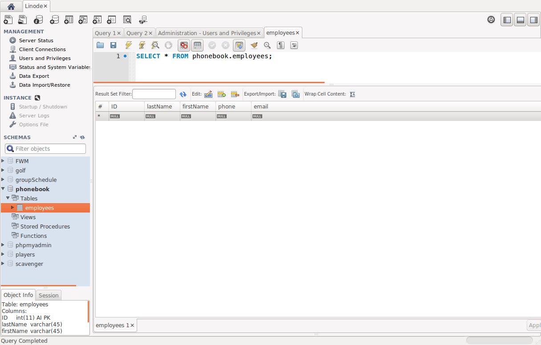Image resolution: width=541 pixels, height=345 pixels.
Task: Switch to the Query 2 tab
Action: click(137, 33)
